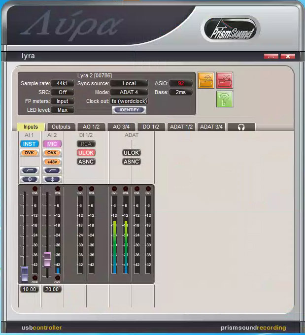305x335 pixels.
Task: Open the LED level Max dropdown
Action: 63,110
